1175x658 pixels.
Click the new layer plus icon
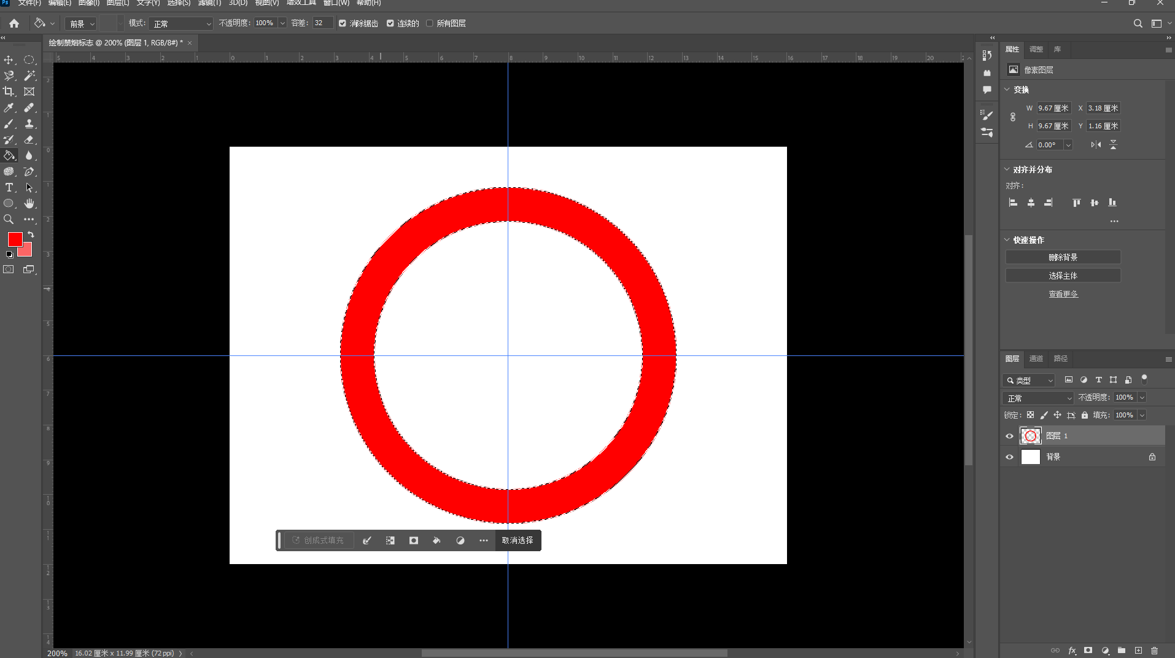click(1138, 651)
